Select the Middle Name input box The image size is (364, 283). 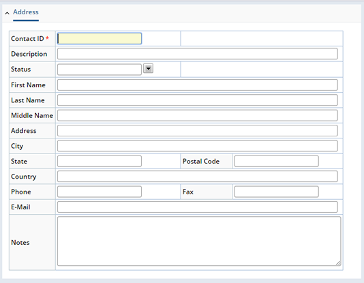[x=198, y=115]
